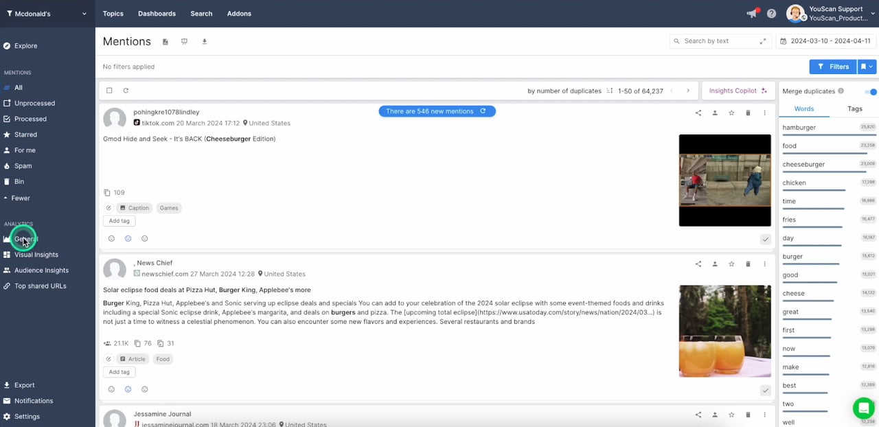Collapse the mentions list with Fewer
Image resolution: width=879 pixels, height=427 pixels.
(21, 198)
